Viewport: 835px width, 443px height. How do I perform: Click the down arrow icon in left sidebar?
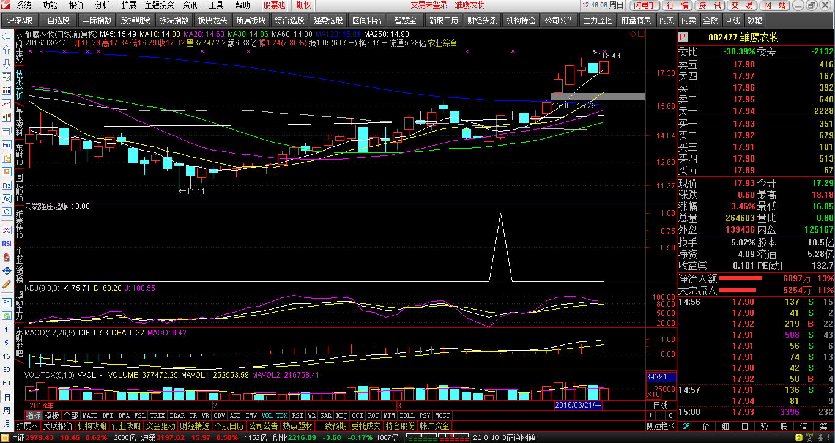(6, 62)
